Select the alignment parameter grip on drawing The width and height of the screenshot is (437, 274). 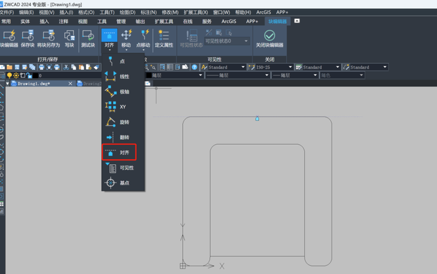click(257, 119)
